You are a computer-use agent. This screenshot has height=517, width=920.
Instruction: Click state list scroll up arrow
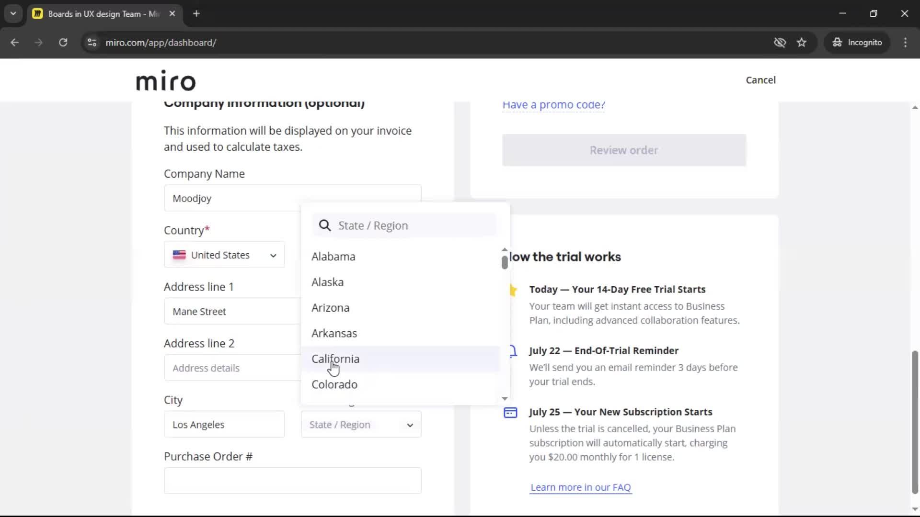[505, 250]
